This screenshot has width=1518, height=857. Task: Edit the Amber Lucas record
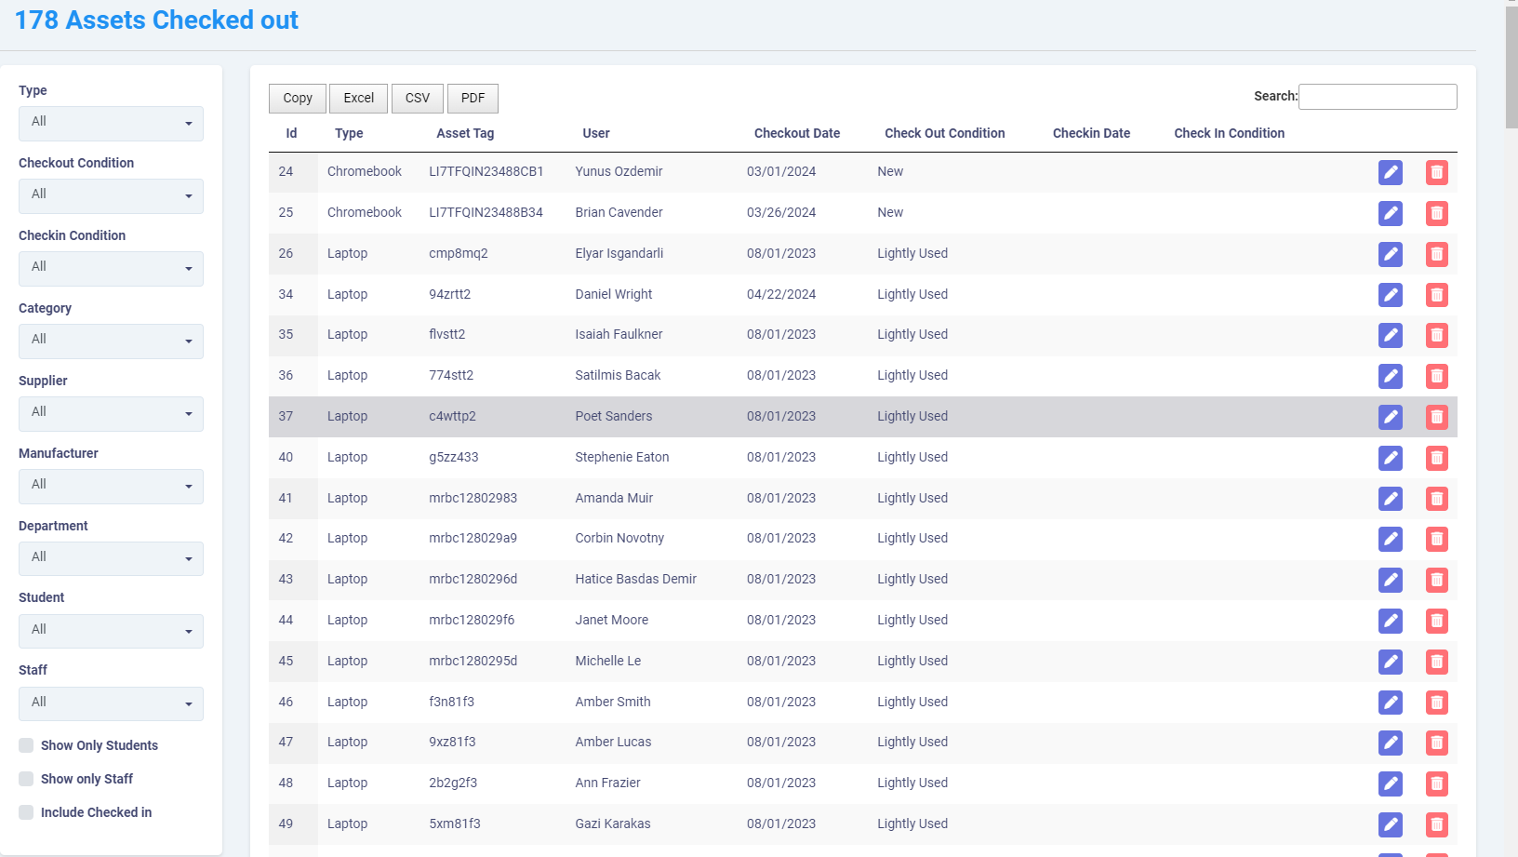click(x=1391, y=743)
